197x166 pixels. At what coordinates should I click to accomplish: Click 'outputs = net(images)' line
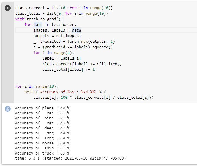click(57, 36)
